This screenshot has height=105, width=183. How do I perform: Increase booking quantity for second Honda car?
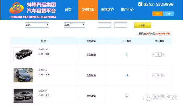(163, 75)
